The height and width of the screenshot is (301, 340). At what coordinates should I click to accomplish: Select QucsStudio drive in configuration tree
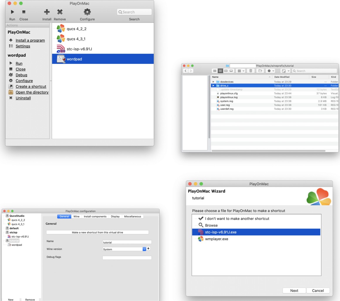(x=17, y=216)
